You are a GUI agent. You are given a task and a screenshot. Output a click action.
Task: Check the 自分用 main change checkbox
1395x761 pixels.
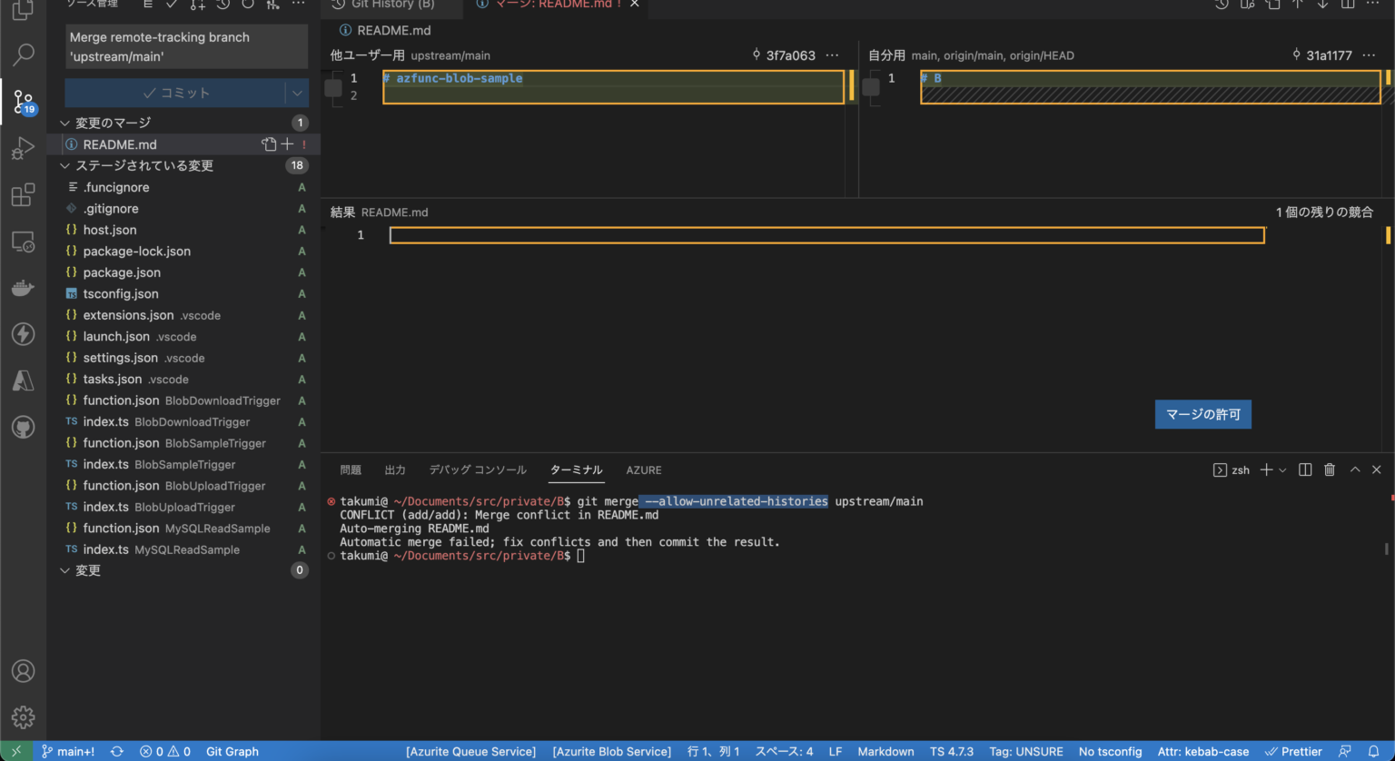871,87
